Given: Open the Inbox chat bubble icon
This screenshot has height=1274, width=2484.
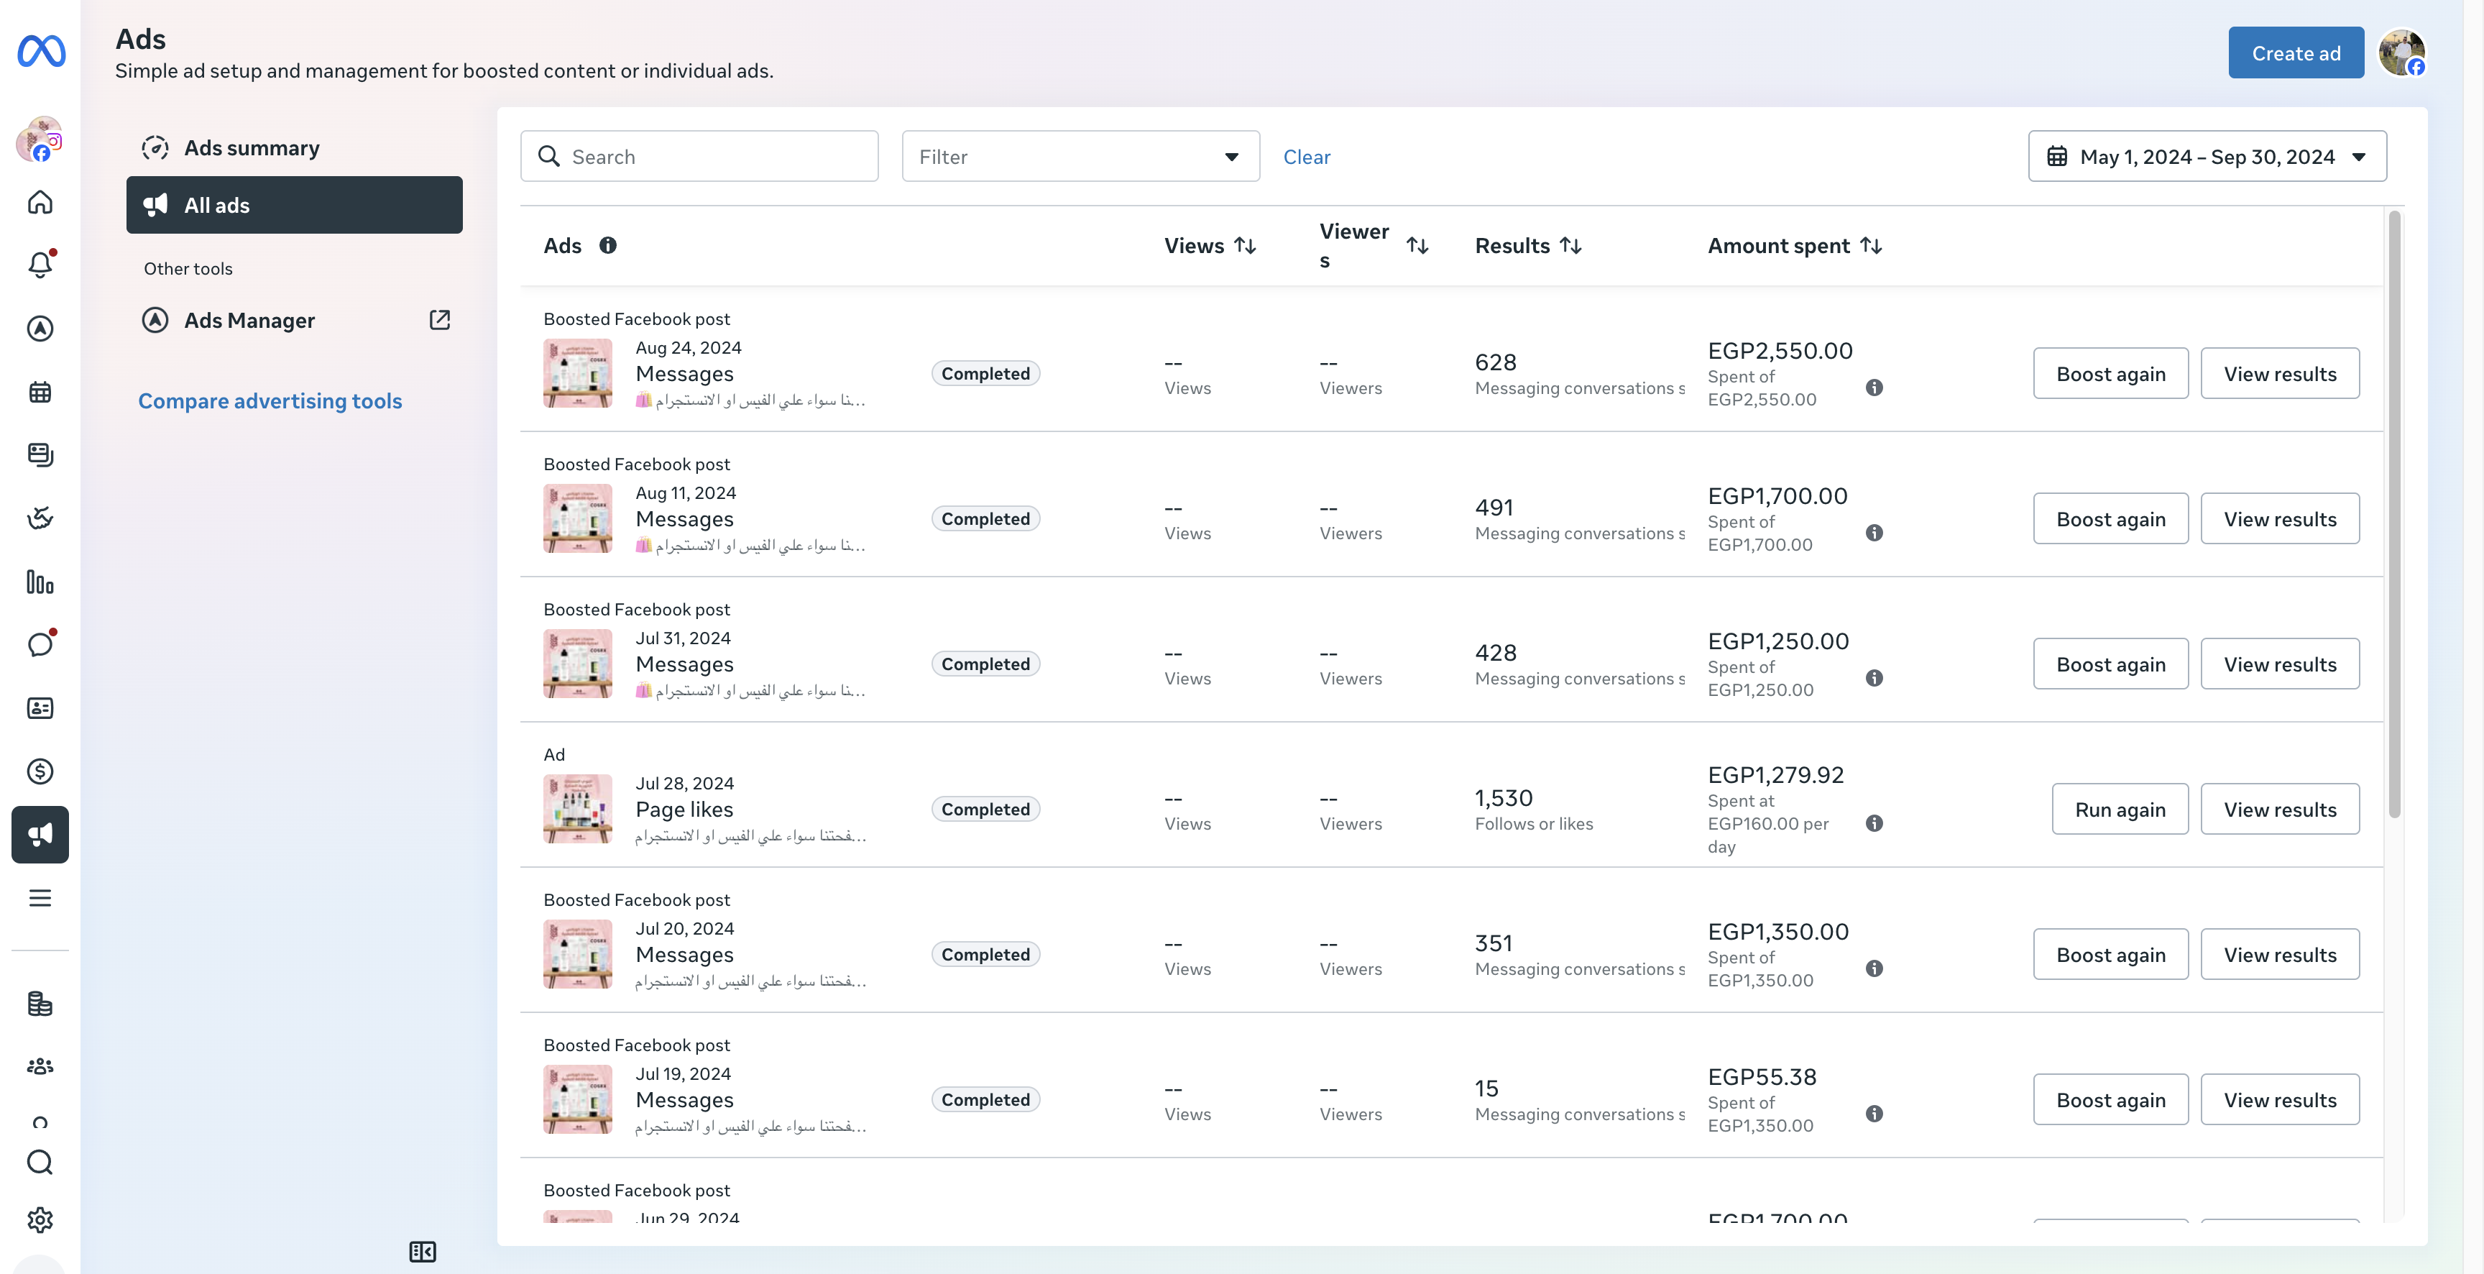Looking at the screenshot, I should (x=40, y=644).
